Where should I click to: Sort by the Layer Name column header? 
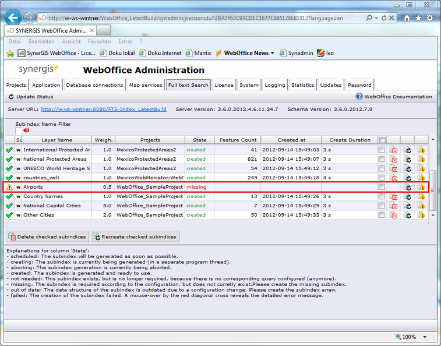tap(57, 140)
